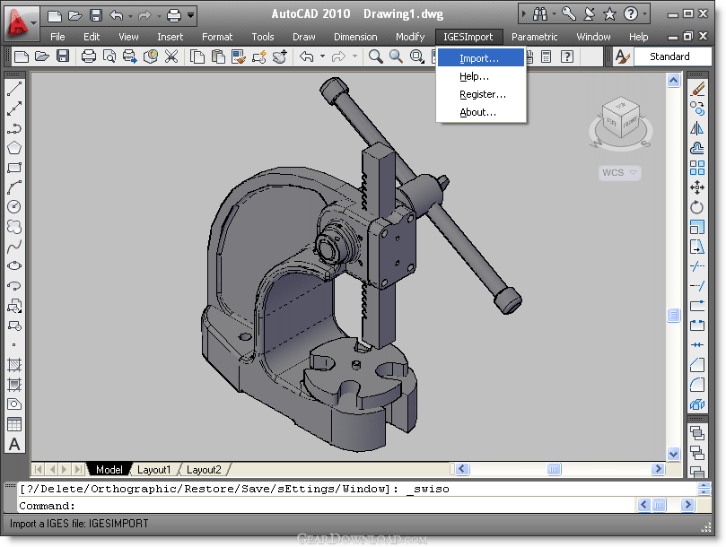Open the Modify menu
The height and width of the screenshot is (547, 726).
coord(410,37)
